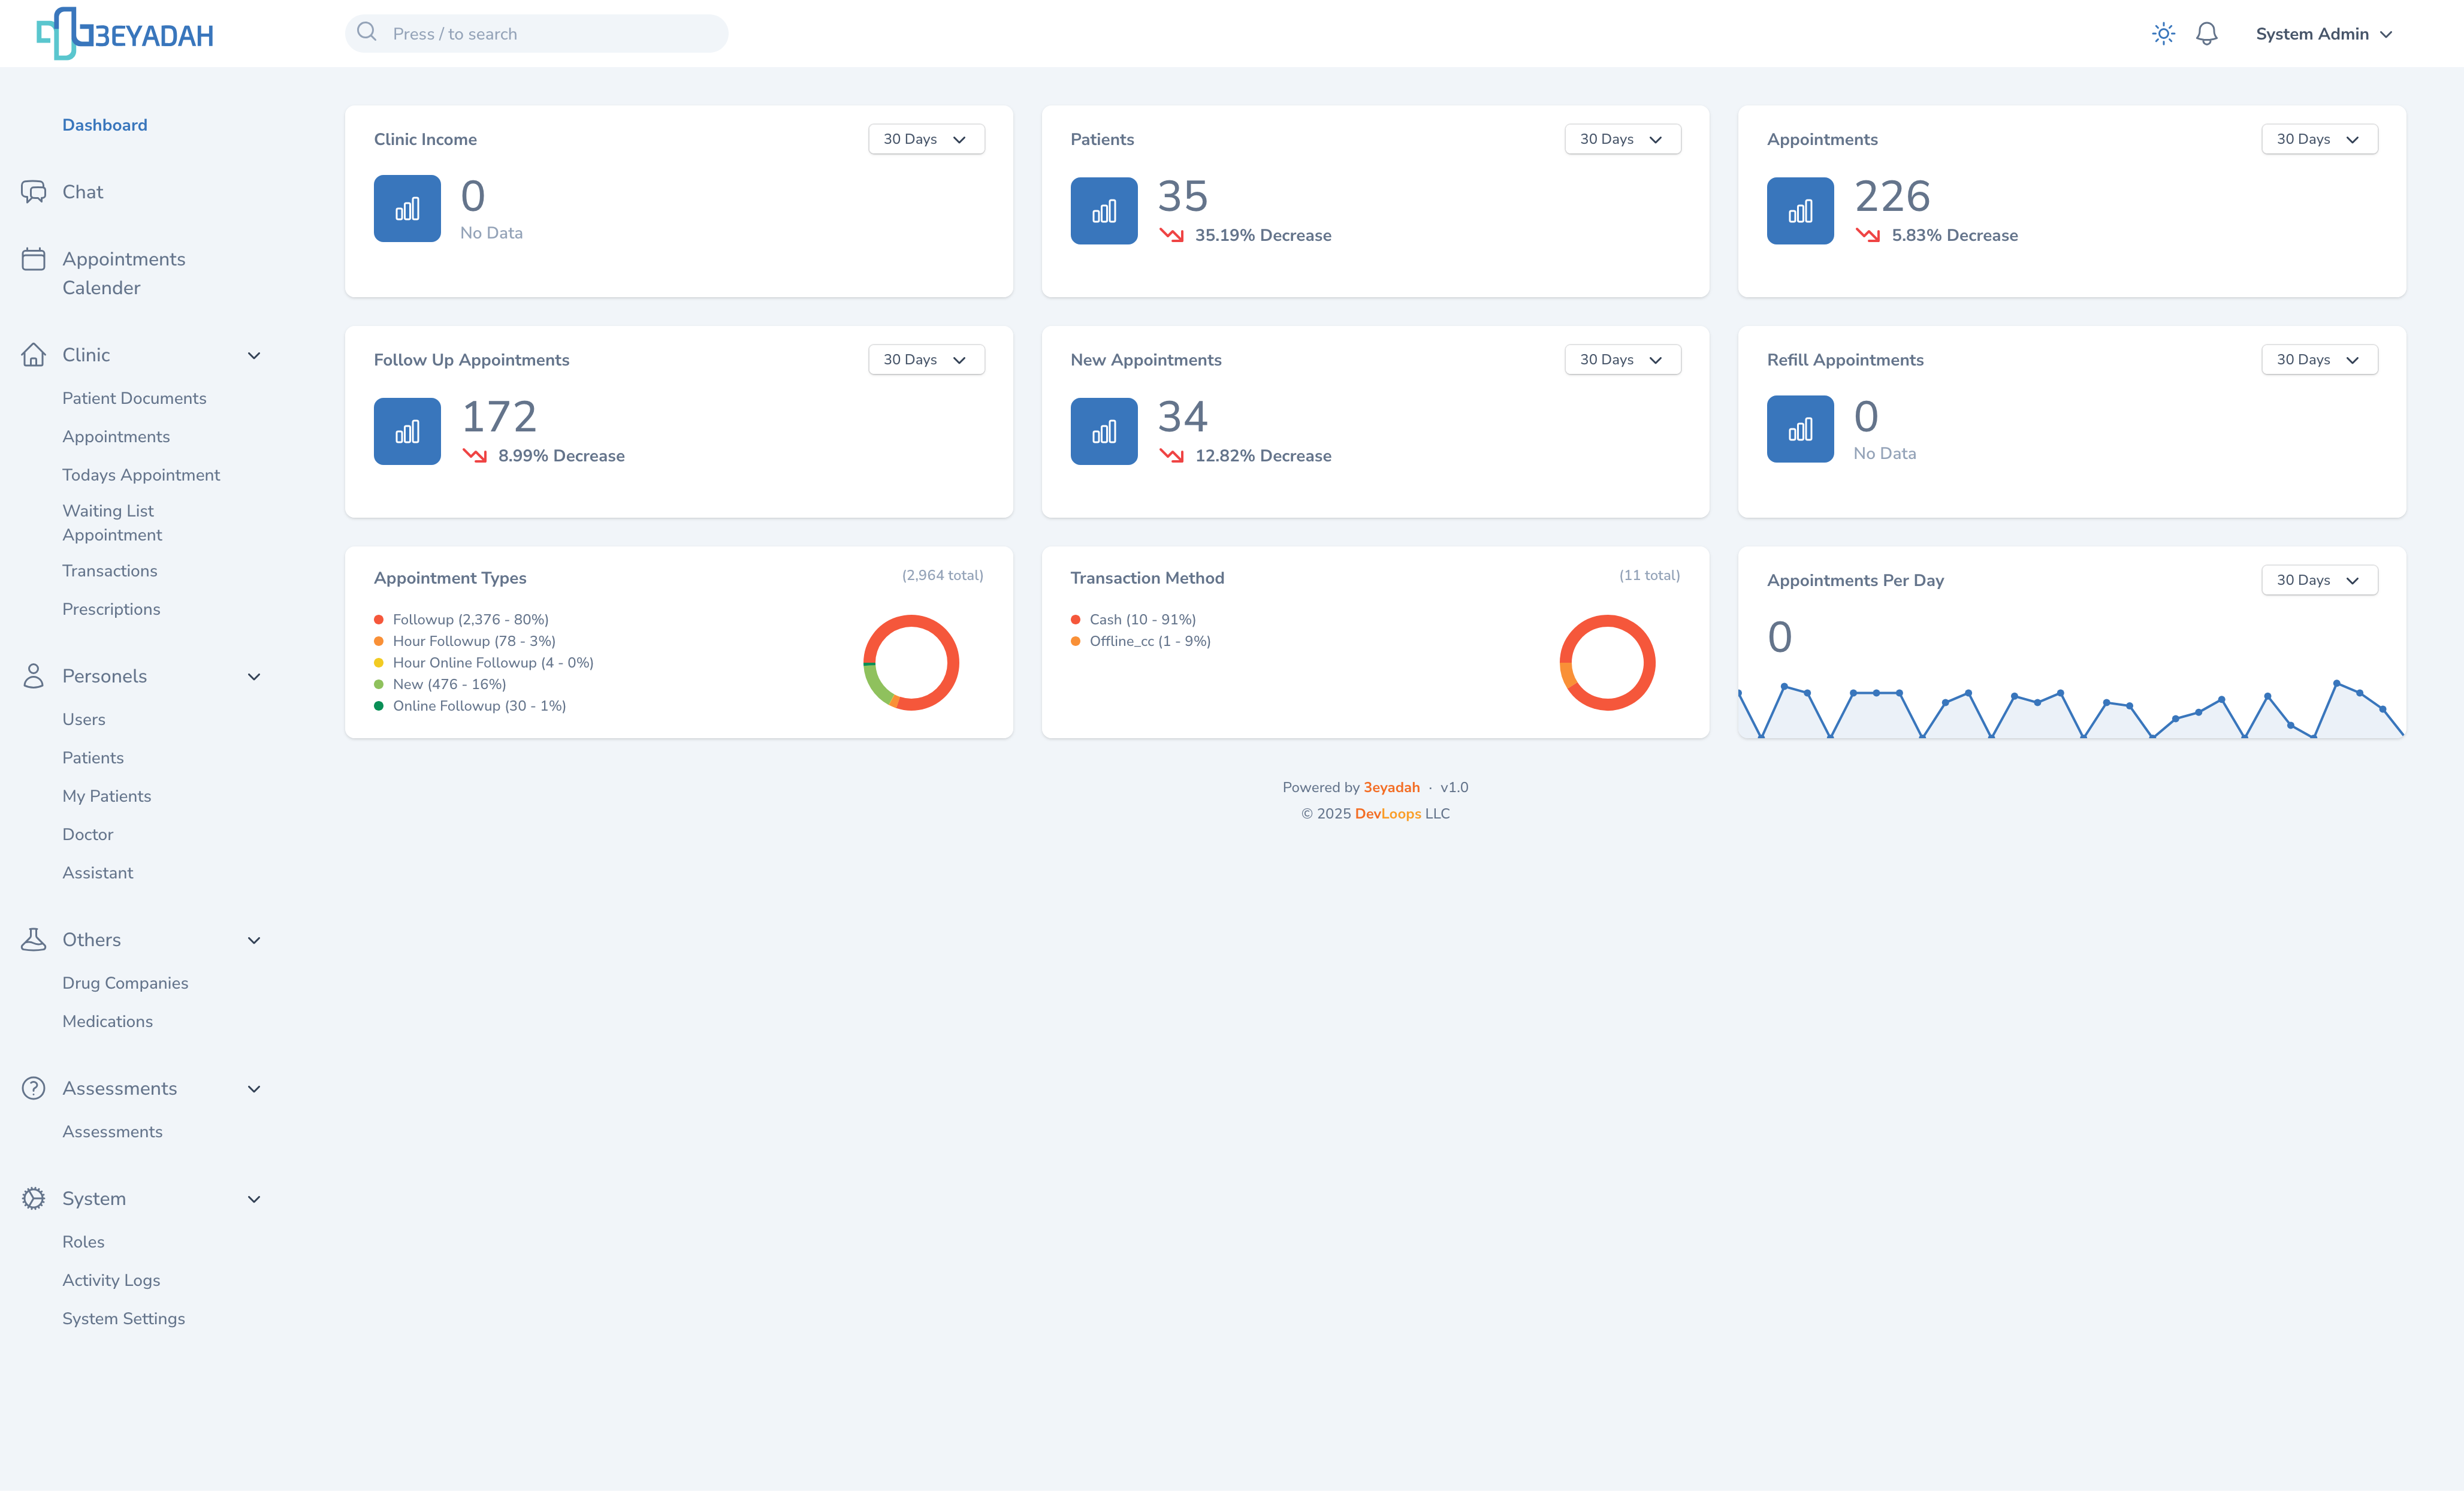The image size is (2464, 1492).
Task: Click the notification bell icon
Action: [x=2206, y=34]
